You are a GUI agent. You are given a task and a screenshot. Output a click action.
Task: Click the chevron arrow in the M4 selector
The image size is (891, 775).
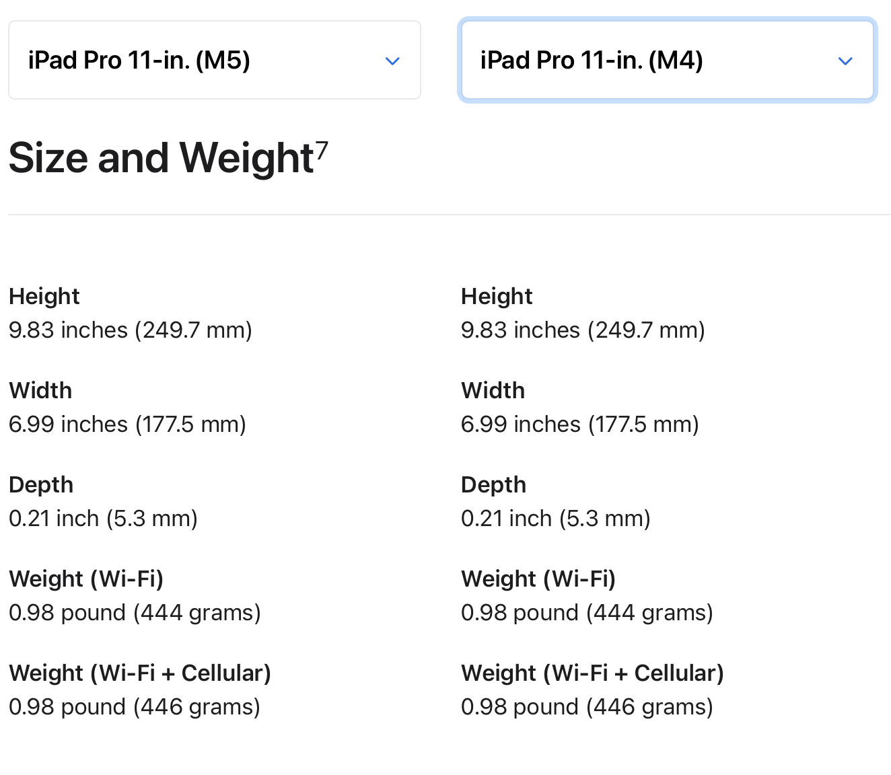845,61
